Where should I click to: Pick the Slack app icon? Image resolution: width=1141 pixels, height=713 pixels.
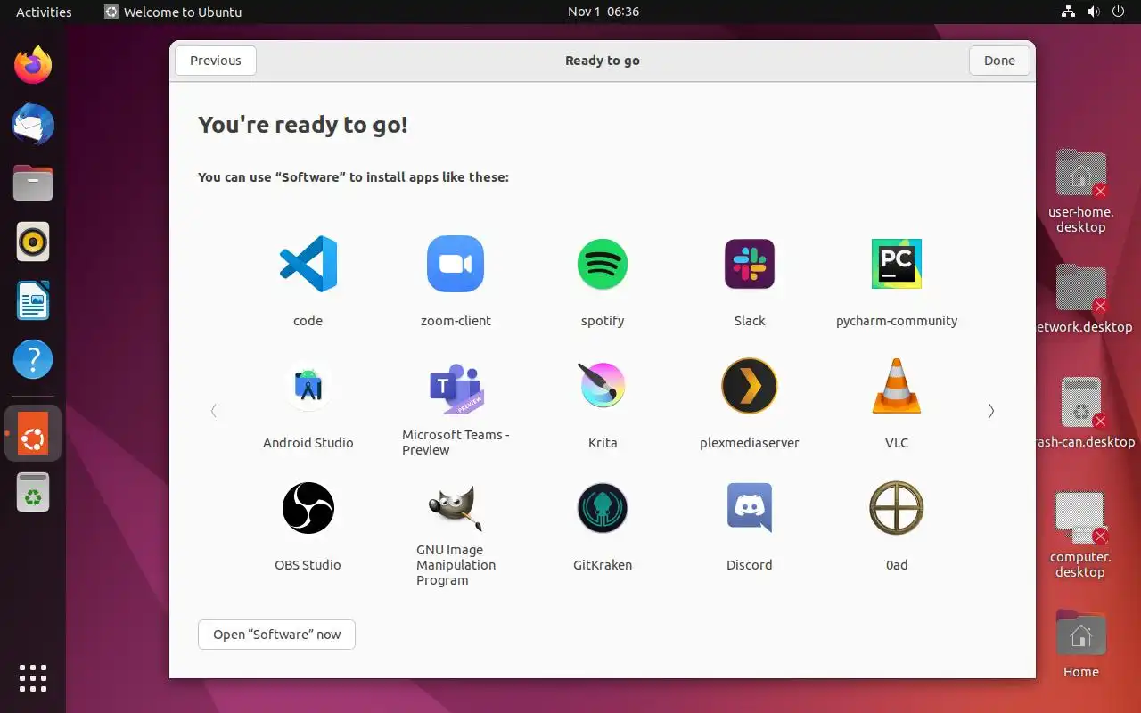coord(750,264)
